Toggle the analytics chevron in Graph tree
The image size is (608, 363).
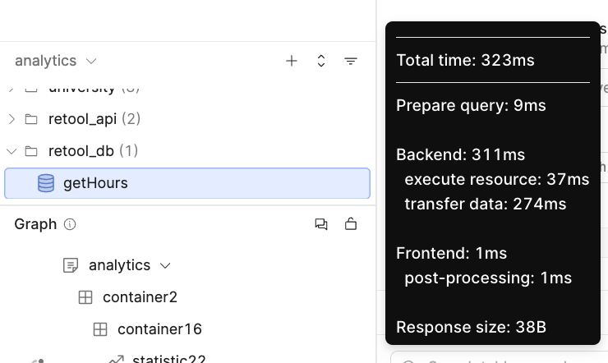(x=165, y=265)
